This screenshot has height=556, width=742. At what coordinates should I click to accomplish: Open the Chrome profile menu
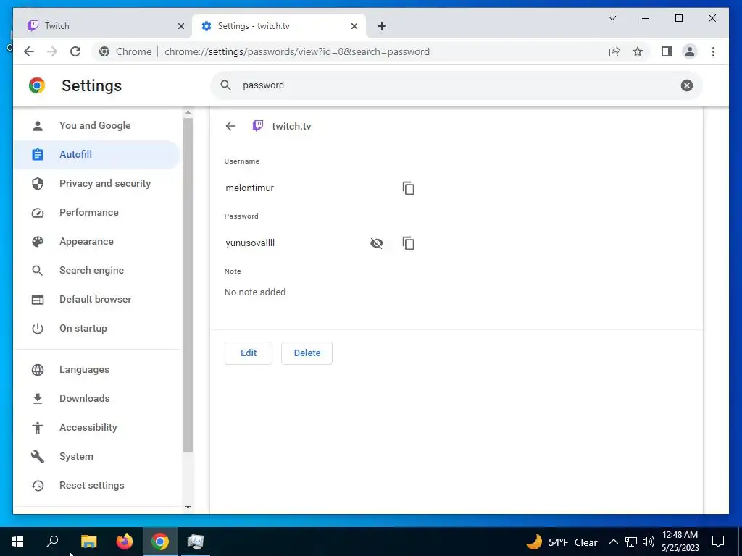click(690, 51)
